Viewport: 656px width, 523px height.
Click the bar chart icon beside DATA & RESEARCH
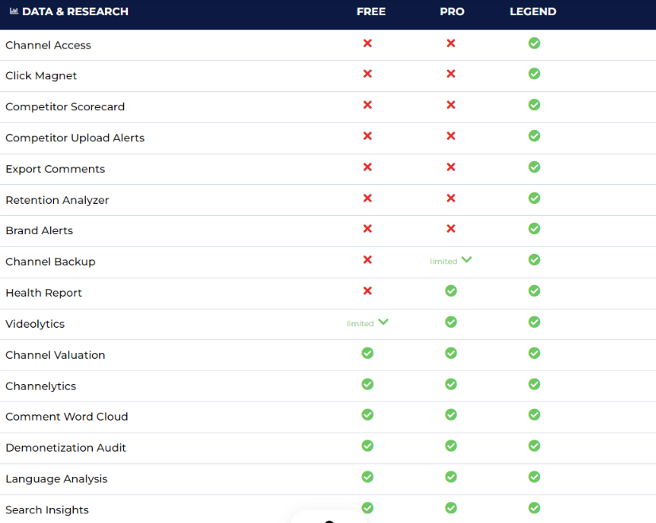click(x=14, y=11)
